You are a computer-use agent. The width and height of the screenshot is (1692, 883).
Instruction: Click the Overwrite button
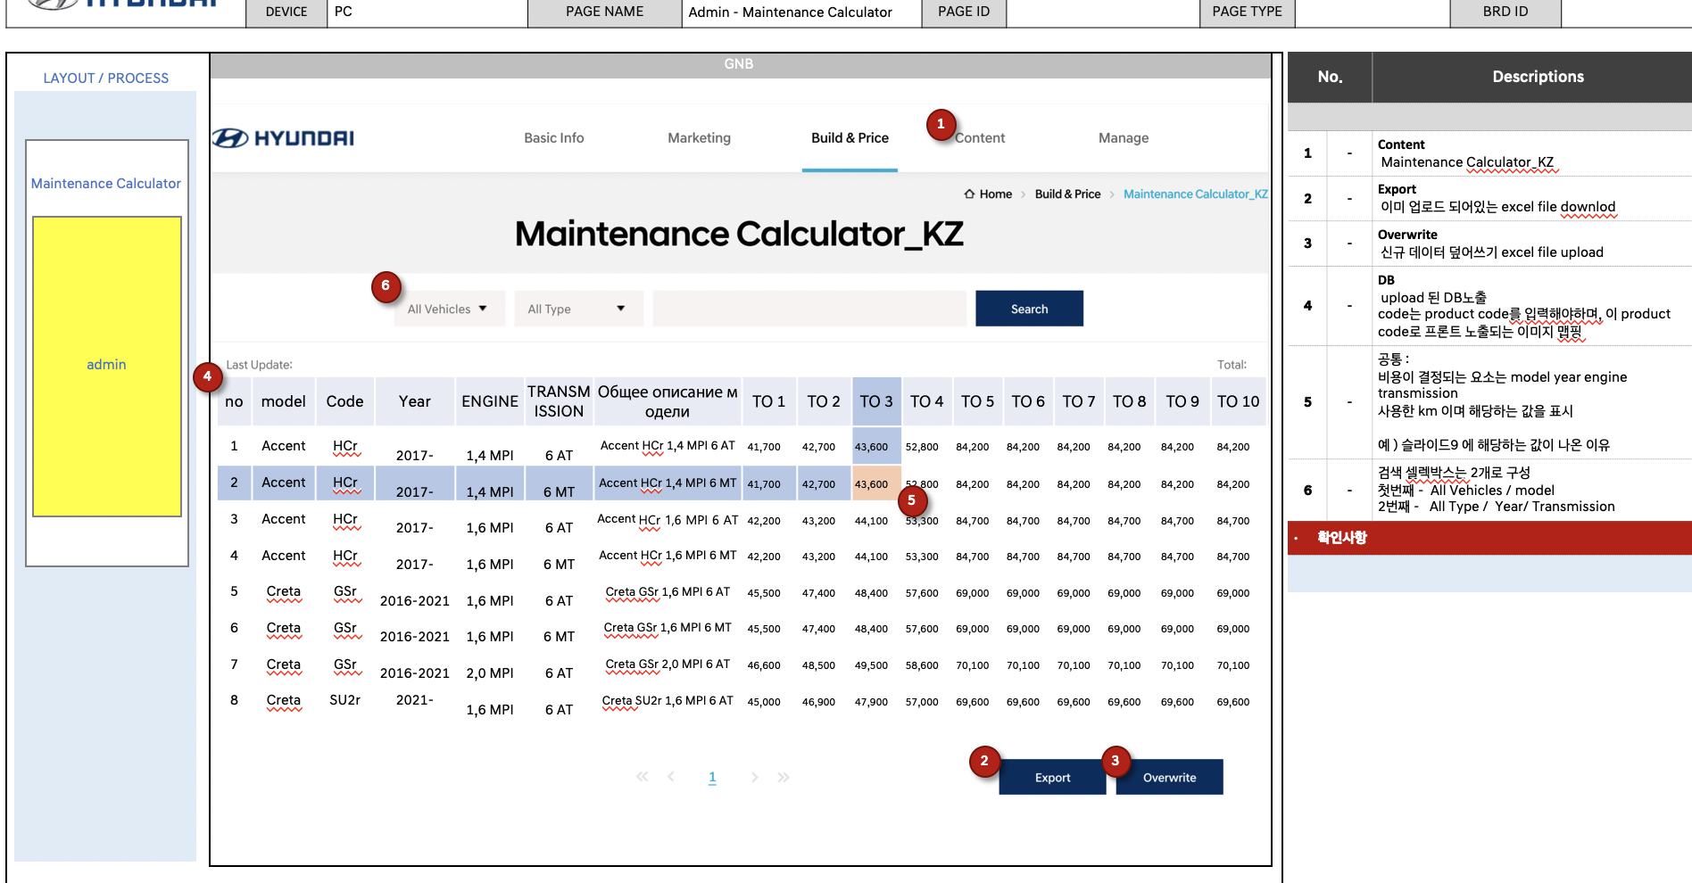coord(1169,778)
